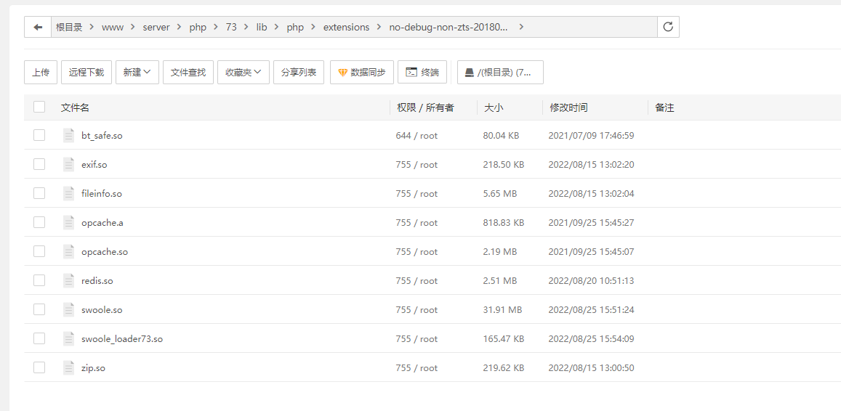Tick checkbox for swoole.so
The image size is (841, 411).
coord(39,310)
